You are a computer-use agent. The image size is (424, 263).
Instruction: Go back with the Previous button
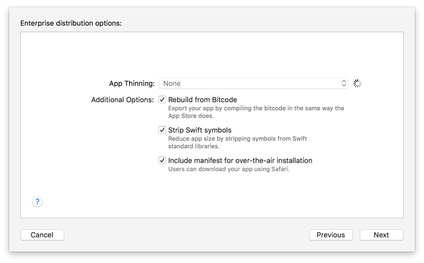pos(330,235)
